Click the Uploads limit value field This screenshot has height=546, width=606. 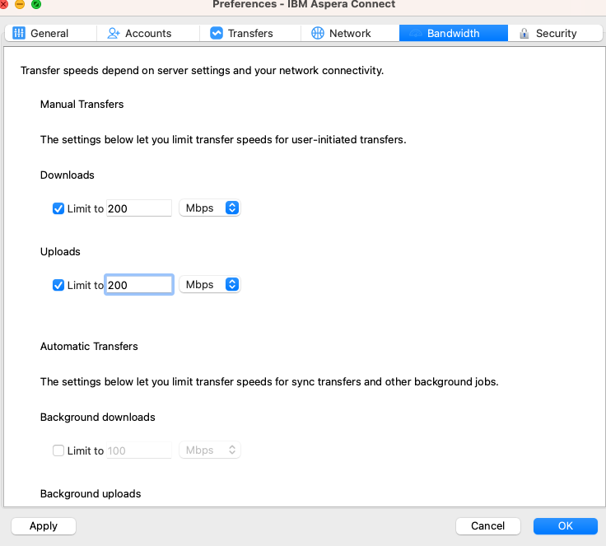[139, 285]
